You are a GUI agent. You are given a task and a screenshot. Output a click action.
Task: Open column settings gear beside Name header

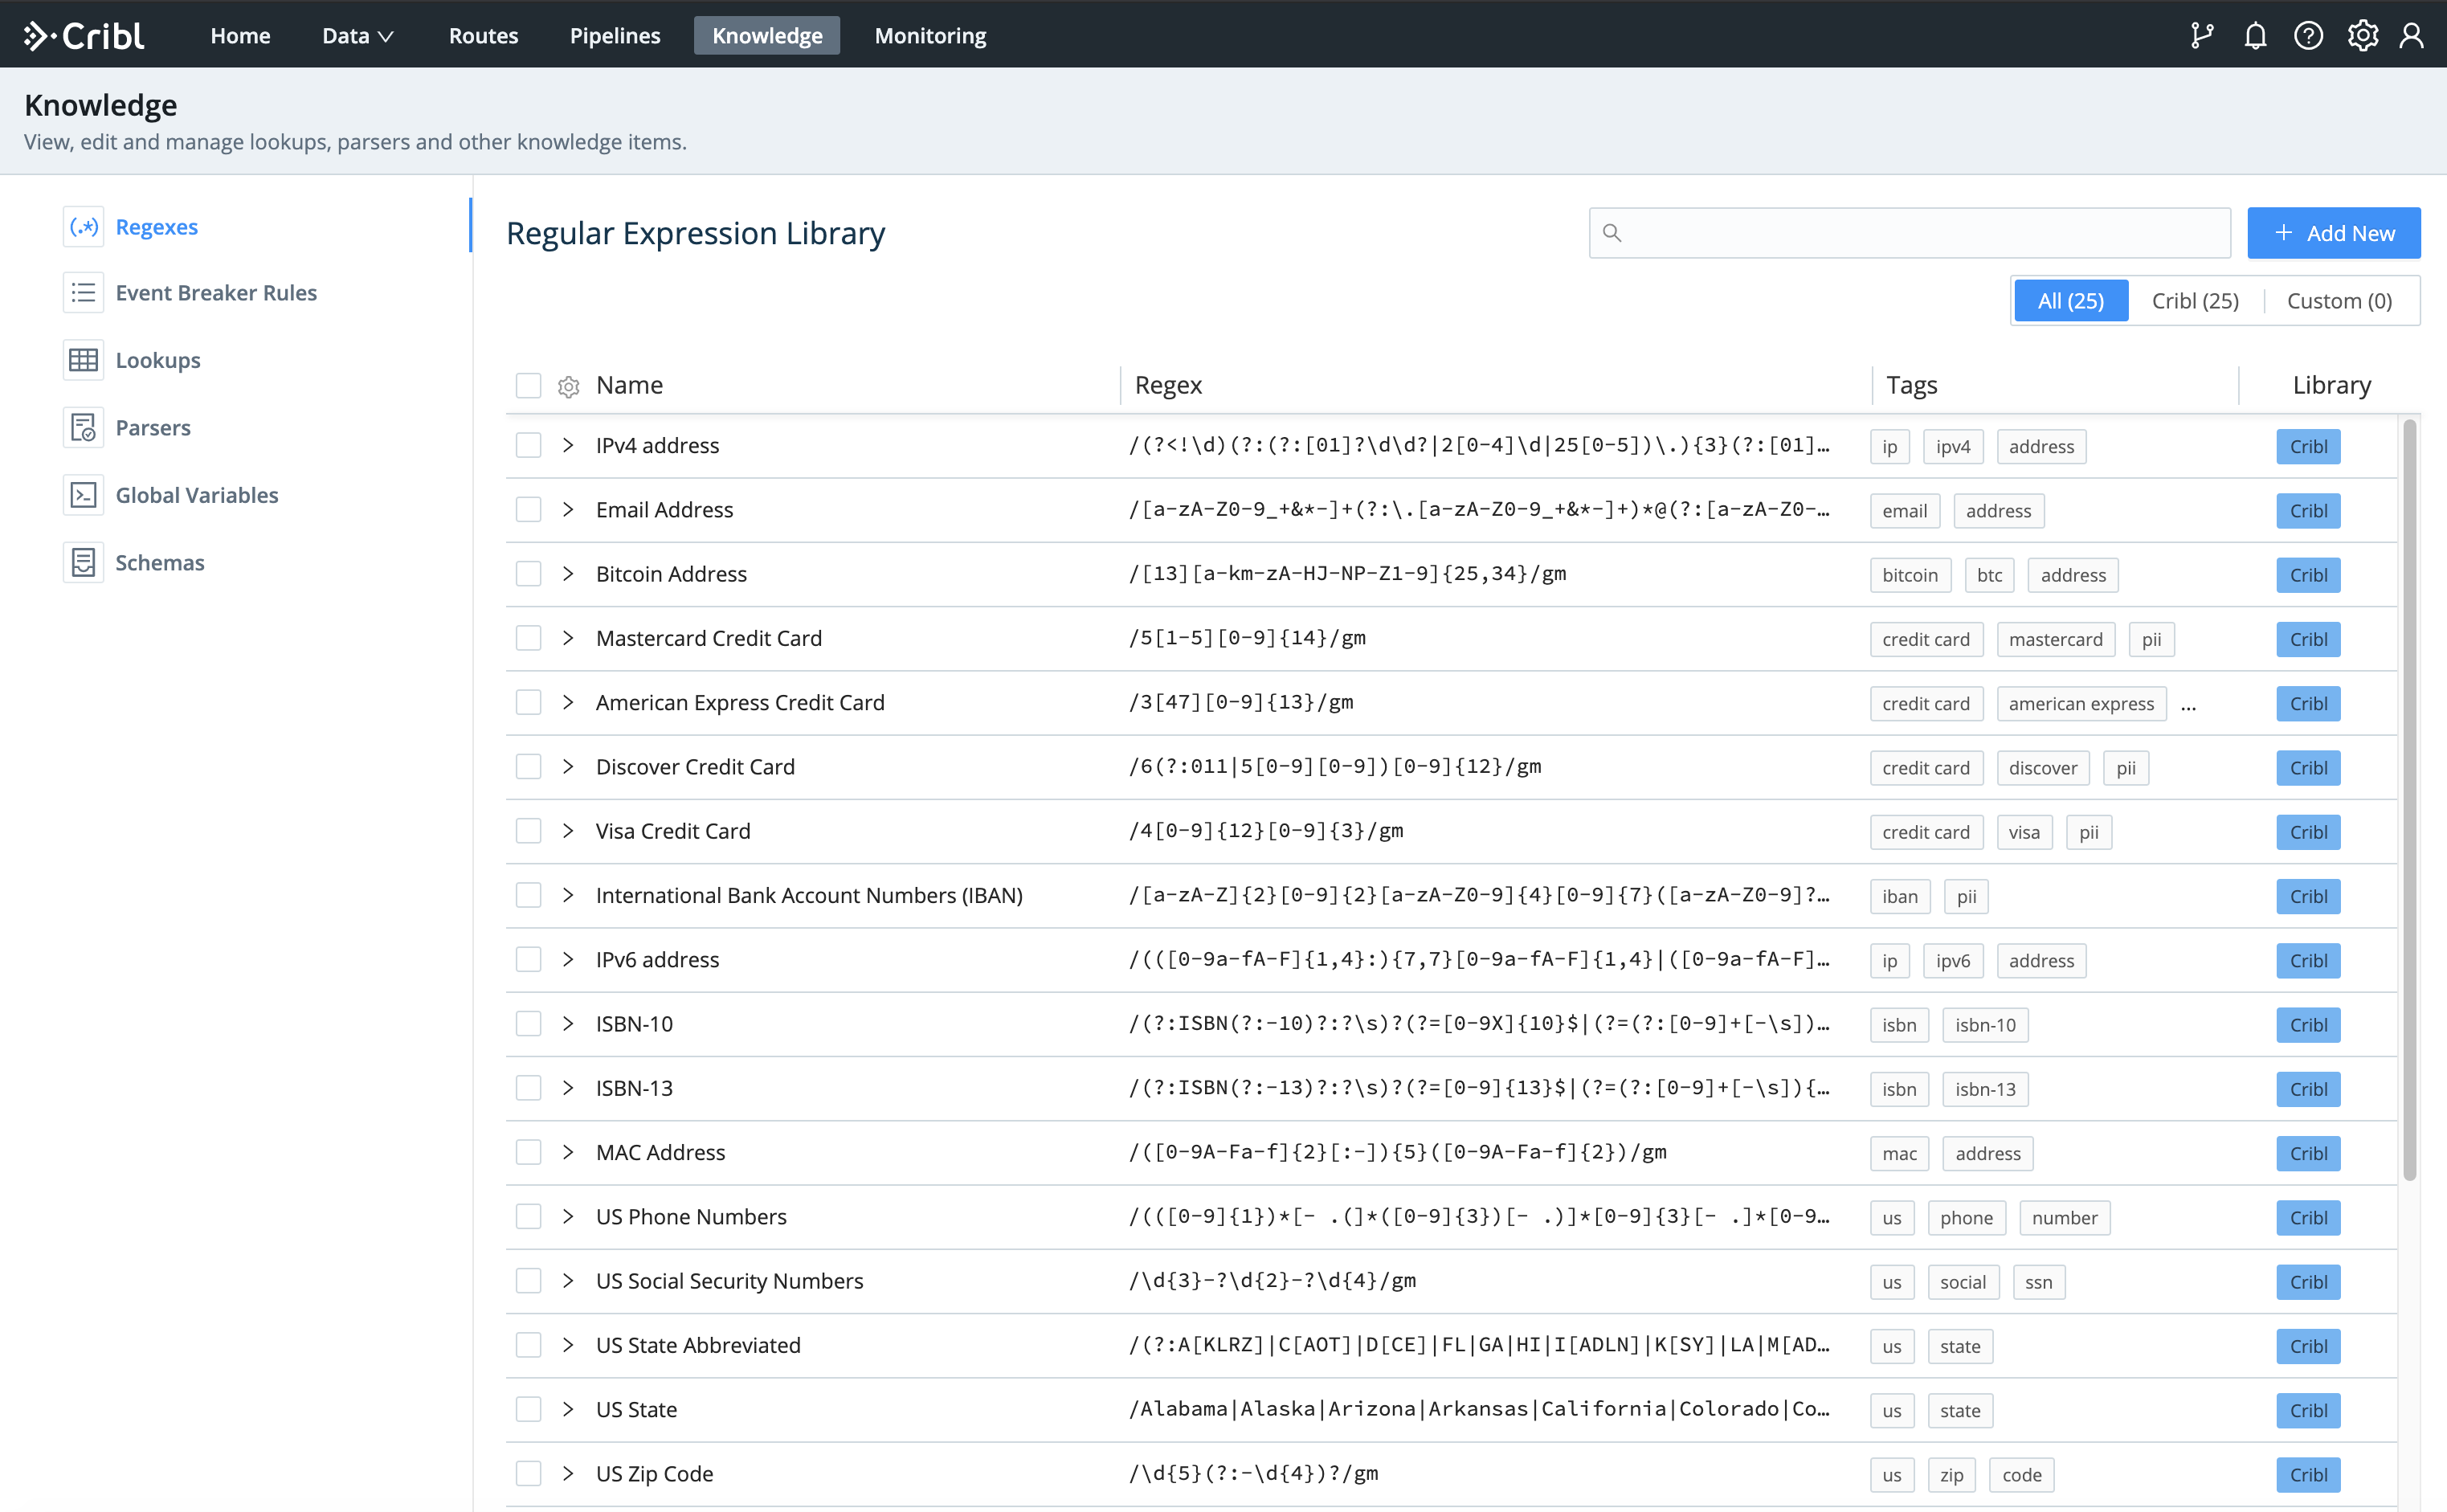pos(569,387)
